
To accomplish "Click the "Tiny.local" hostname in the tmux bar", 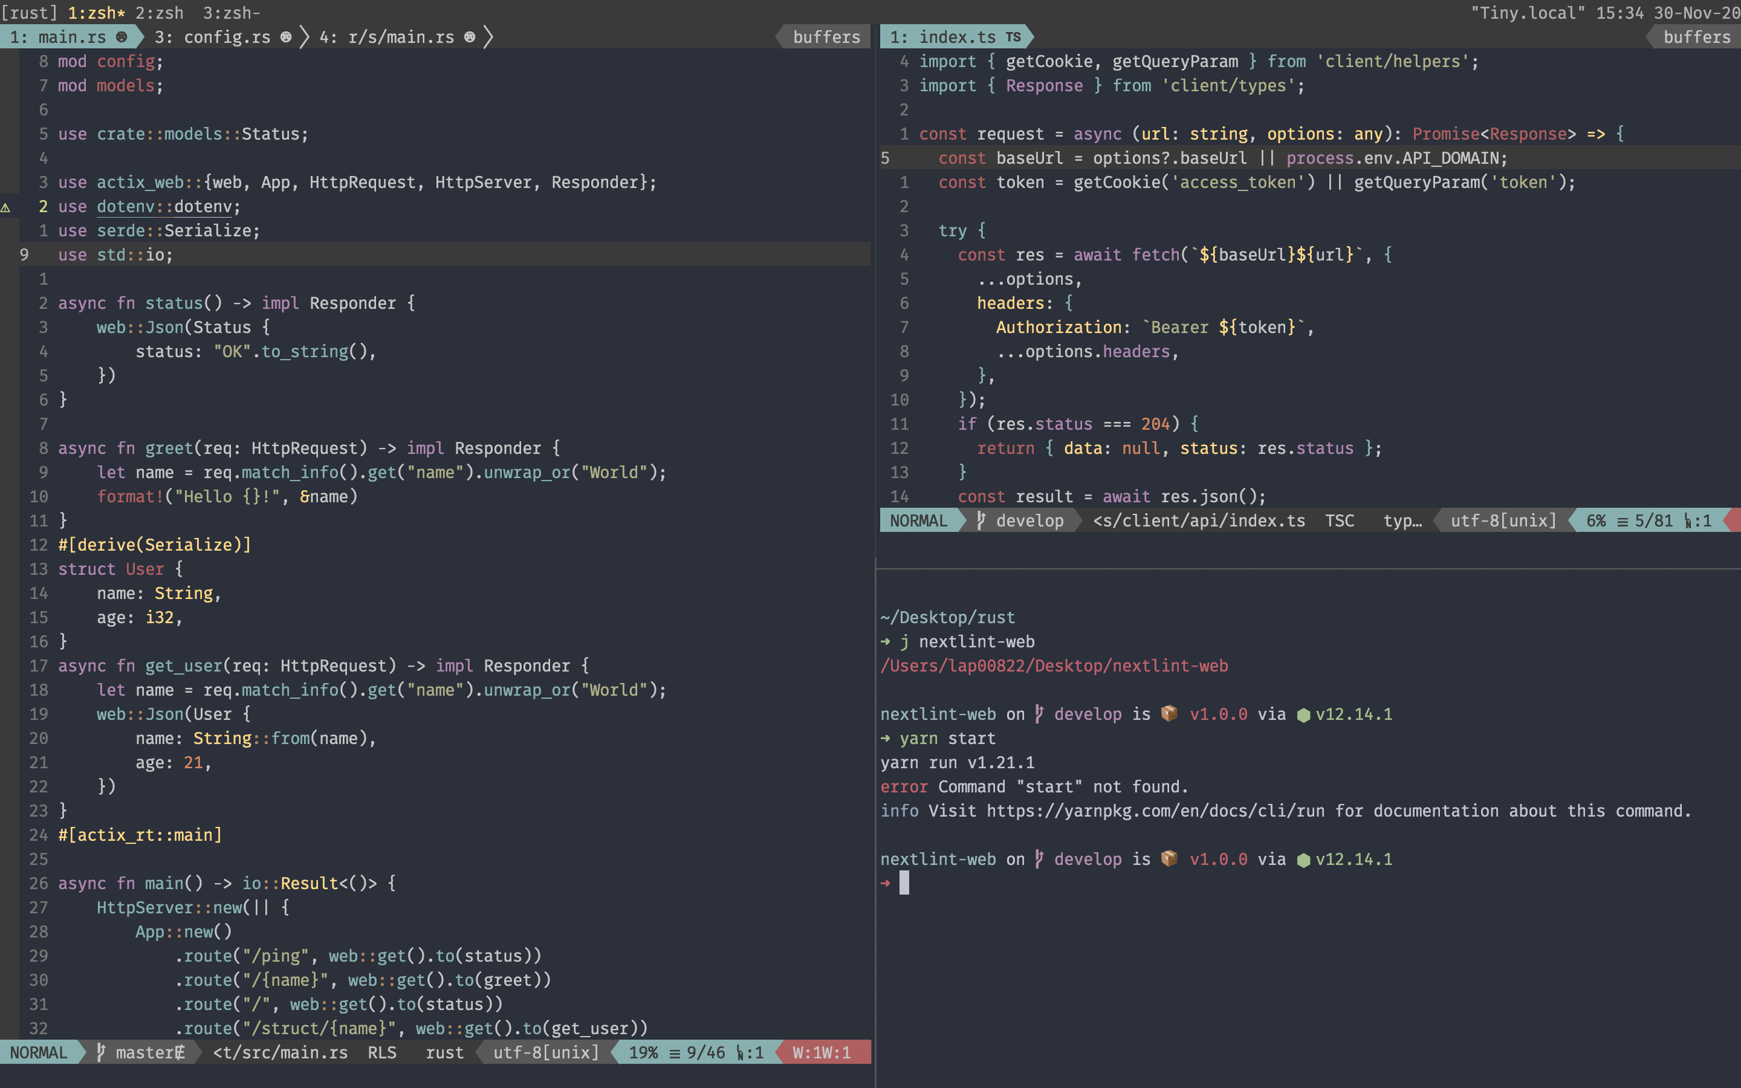I will [x=1528, y=12].
